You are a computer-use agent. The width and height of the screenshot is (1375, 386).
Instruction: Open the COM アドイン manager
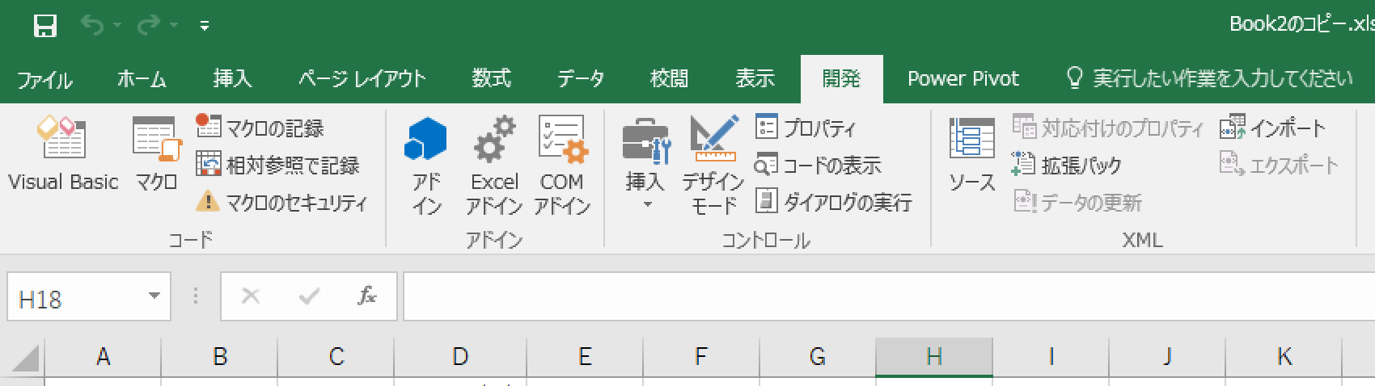point(562,166)
